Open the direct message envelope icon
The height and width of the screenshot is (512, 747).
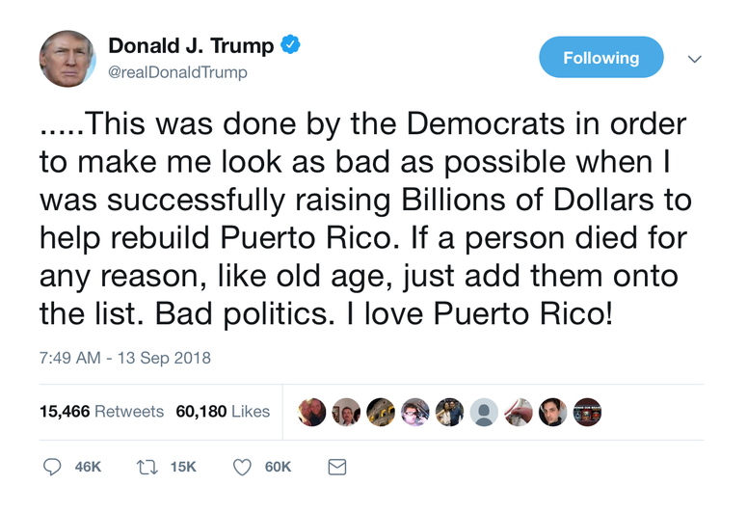[x=337, y=467]
